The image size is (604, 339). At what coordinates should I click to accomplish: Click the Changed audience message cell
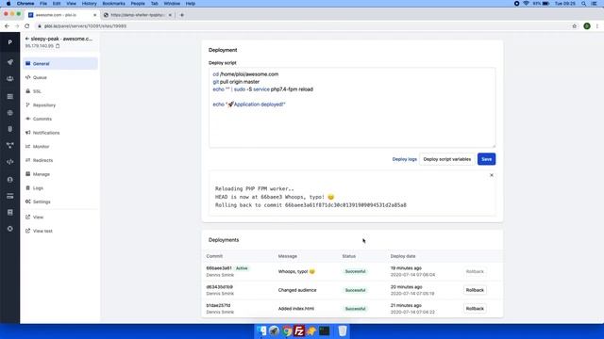(x=297, y=290)
